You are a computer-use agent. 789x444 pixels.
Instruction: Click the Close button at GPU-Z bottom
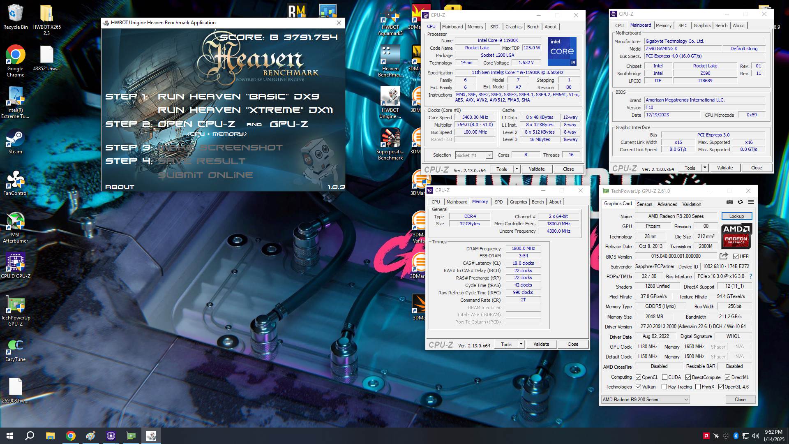740,400
